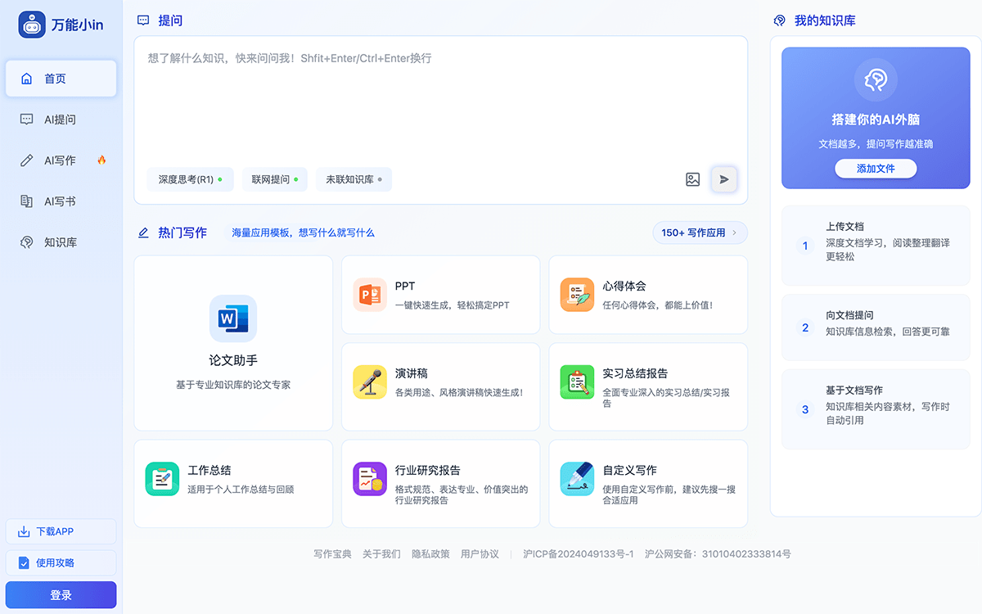Click the home house icon in the sidebar
This screenshot has height=614, width=982.
pyautogui.click(x=27, y=79)
